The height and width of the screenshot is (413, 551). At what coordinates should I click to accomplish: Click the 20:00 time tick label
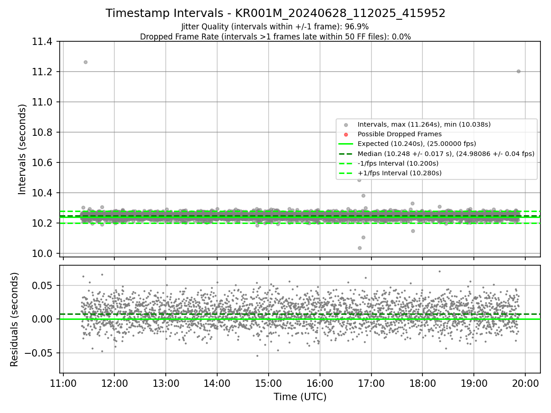525,383
